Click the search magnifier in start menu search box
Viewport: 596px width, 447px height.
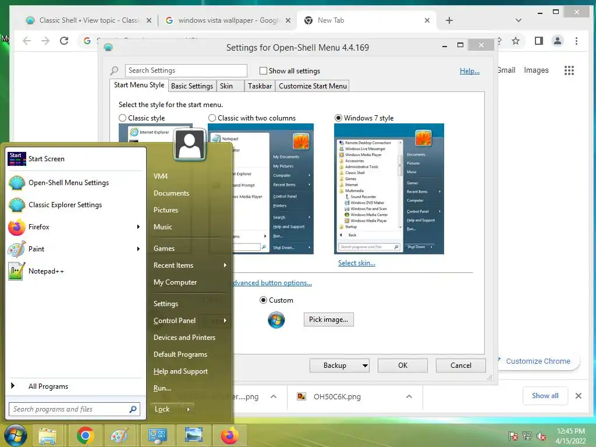[x=133, y=409]
